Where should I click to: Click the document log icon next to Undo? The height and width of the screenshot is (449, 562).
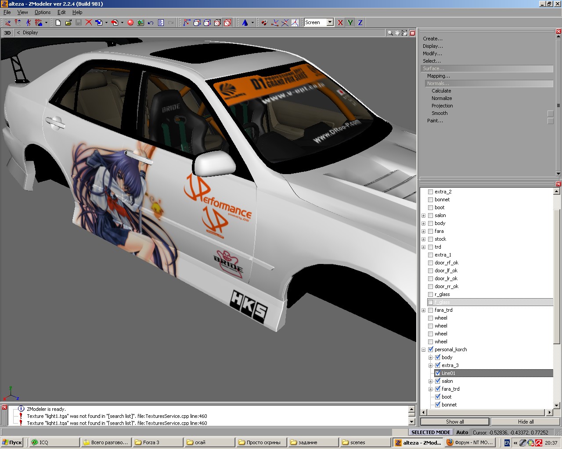coord(161,22)
